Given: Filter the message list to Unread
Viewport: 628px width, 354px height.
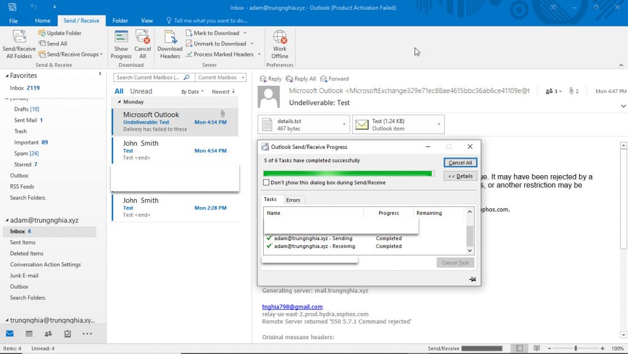Looking at the screenshot, I should pos(141,91).
